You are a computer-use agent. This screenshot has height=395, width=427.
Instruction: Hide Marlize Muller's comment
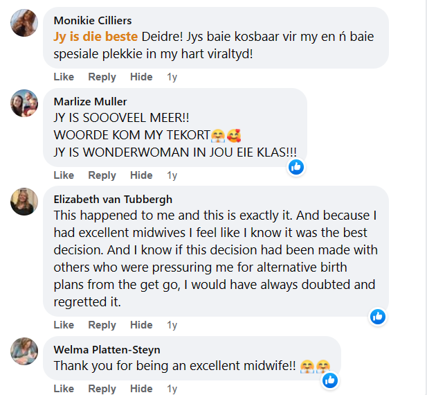pos(141,175)
